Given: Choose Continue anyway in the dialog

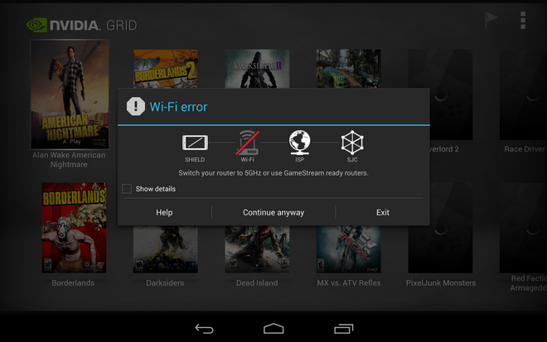Looking at the screenshot, I should (x=273, y=212).
